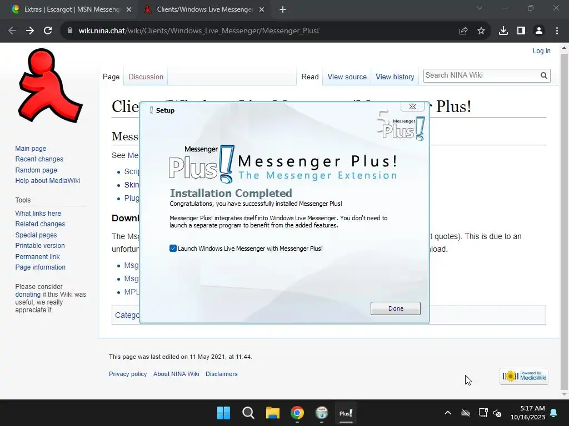
Task: Open the Chrome three-dot menu
Action: (557, 31)
